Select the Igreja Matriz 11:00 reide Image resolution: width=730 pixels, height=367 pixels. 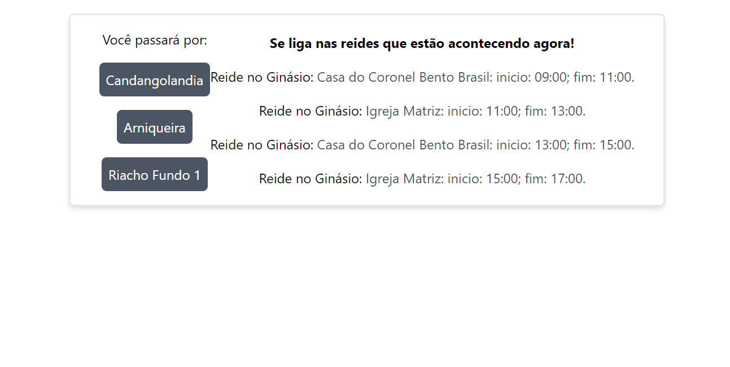point(422,111)
